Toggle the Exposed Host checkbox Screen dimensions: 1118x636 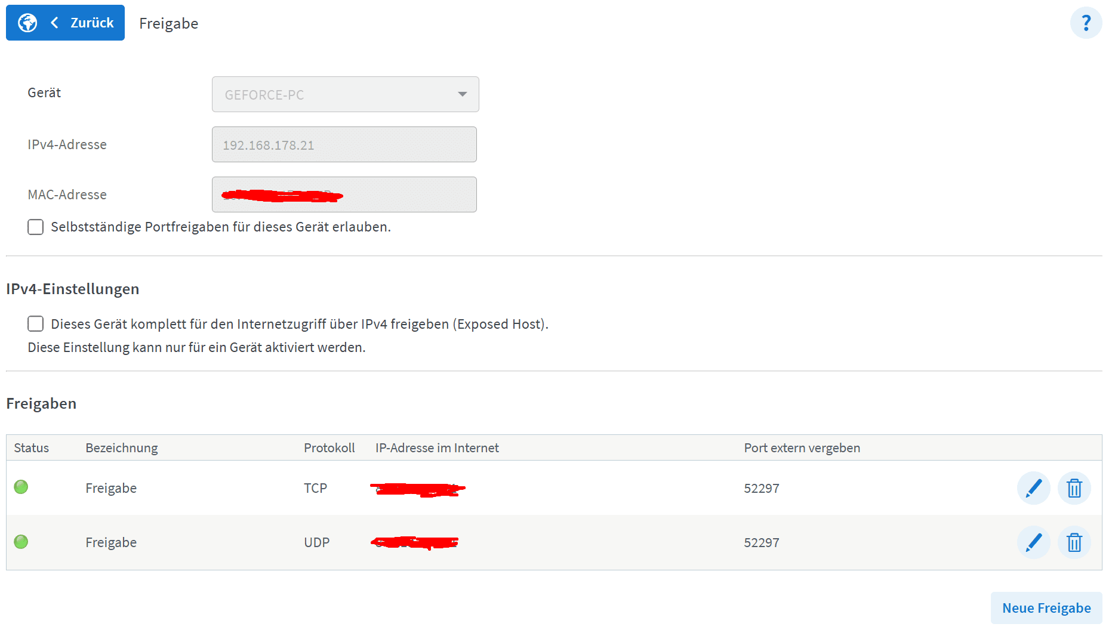pyautogui.click(x=36, y=324)
